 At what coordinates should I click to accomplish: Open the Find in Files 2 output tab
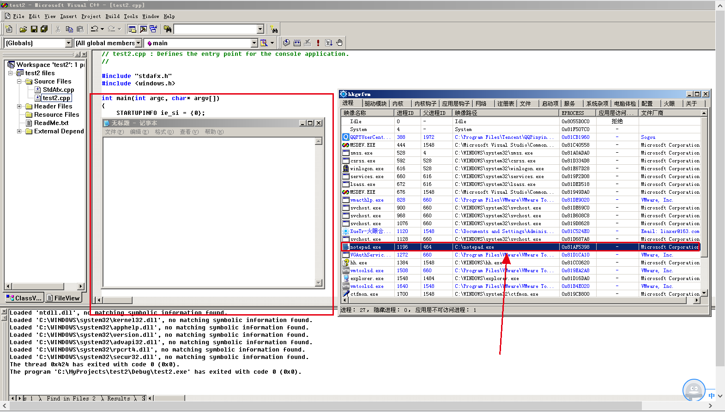[71, 399]
